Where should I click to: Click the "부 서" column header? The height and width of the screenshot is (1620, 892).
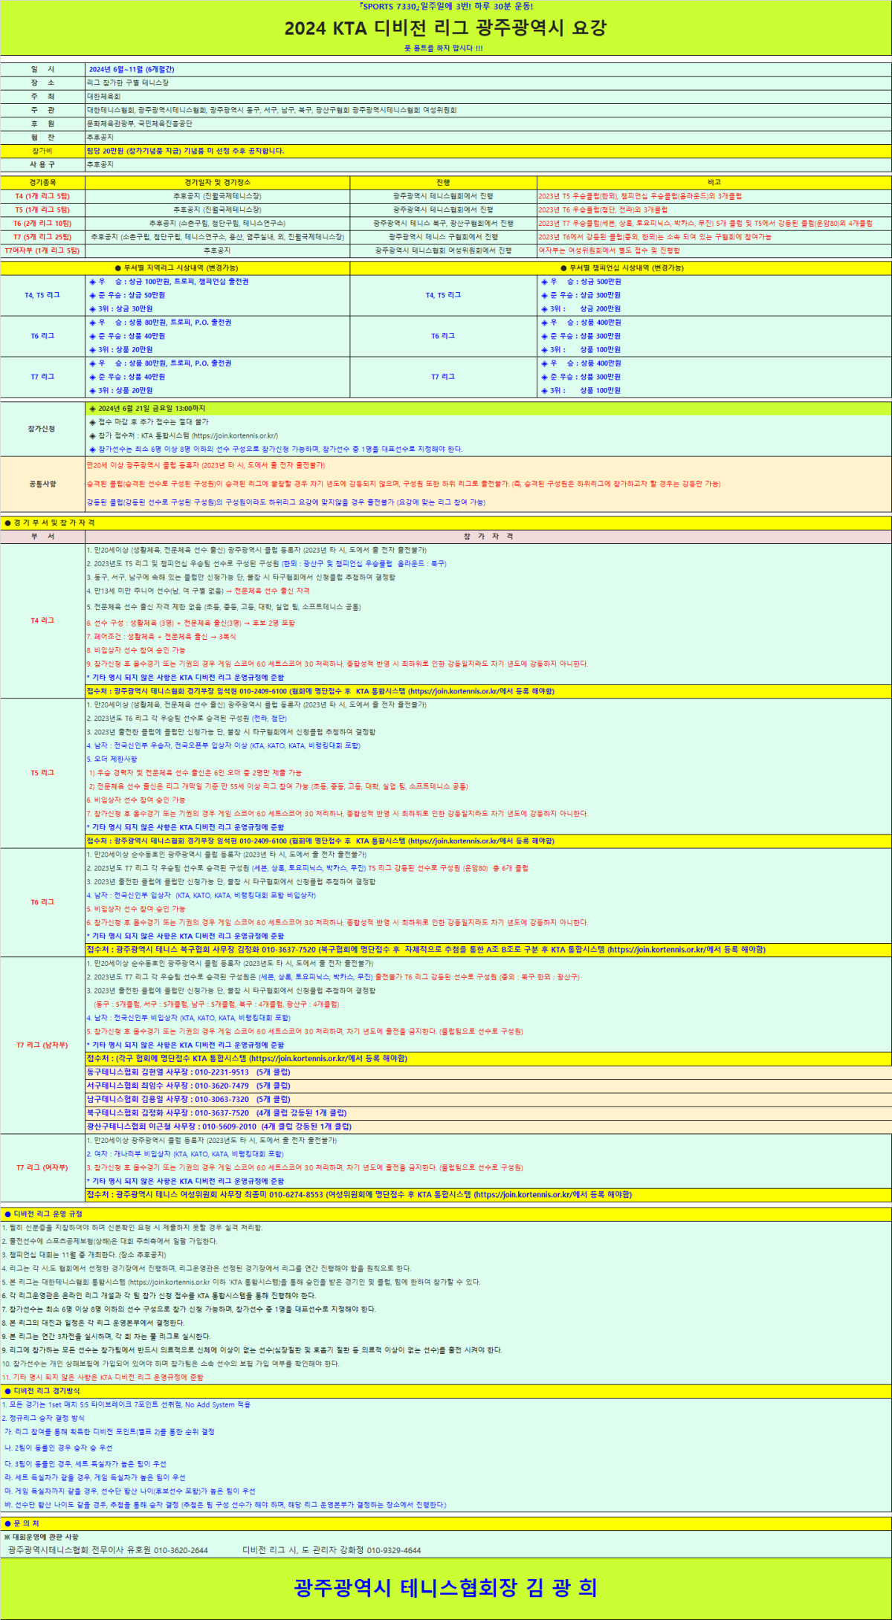point(42,537)
